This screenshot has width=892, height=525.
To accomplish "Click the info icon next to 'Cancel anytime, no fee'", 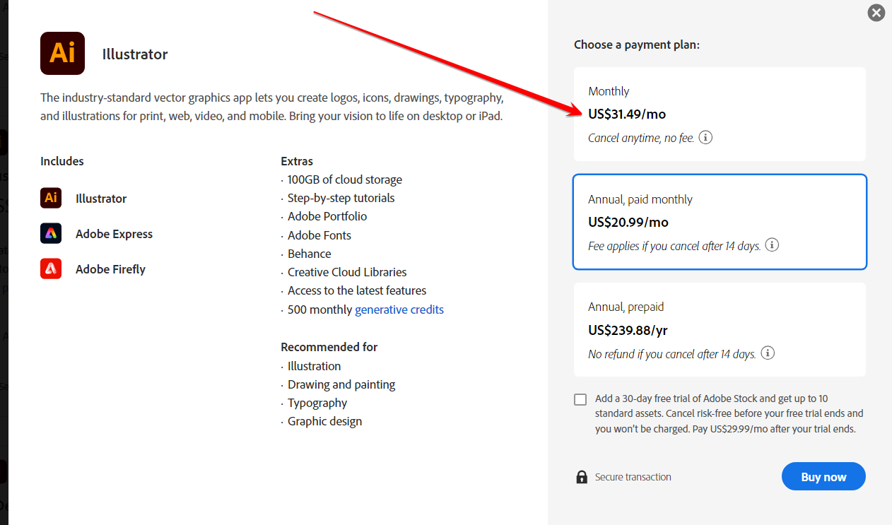I will 705,138.
